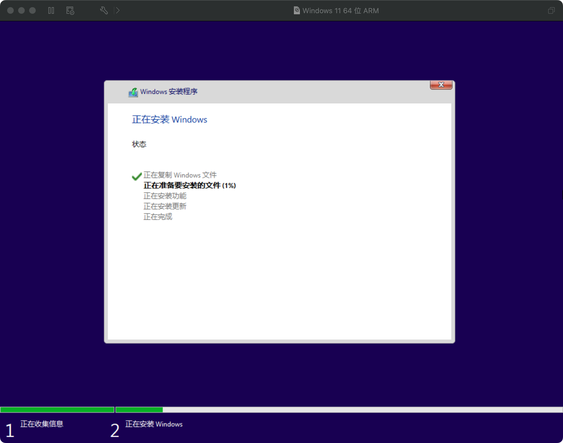The image size is (563, 443).
Task: Click the second installation progress bar
Action: click(339, 410)
